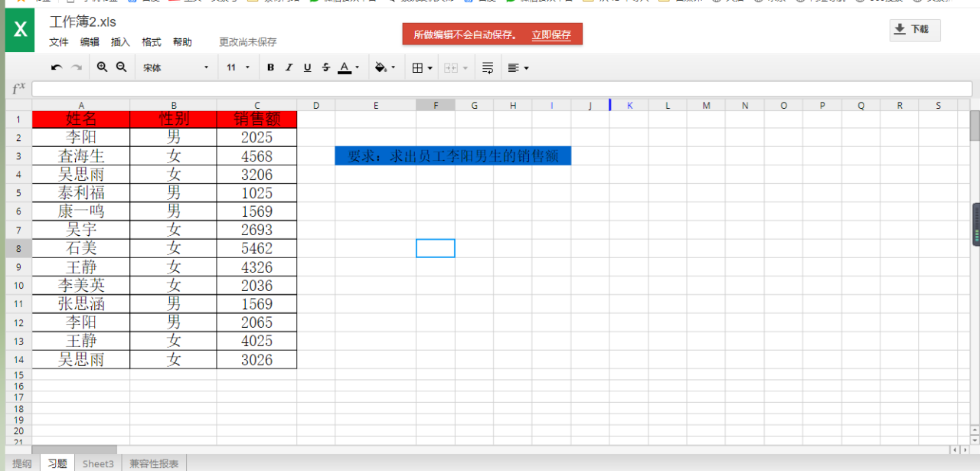
Task: Select the cell containing 2025
Action: pos(256,137)
